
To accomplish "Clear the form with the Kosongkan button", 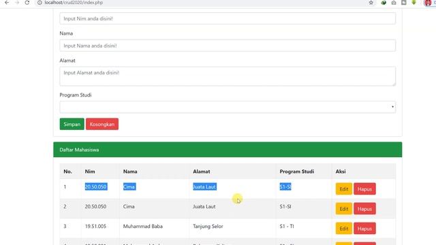I will pos(102,124).
